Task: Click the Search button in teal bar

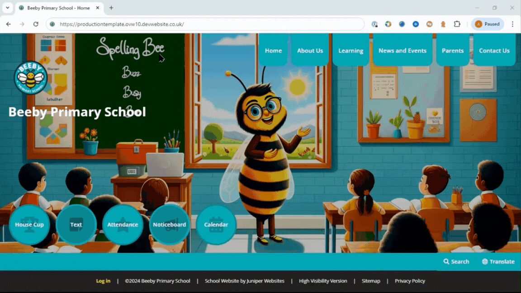Action: (456, 261)
